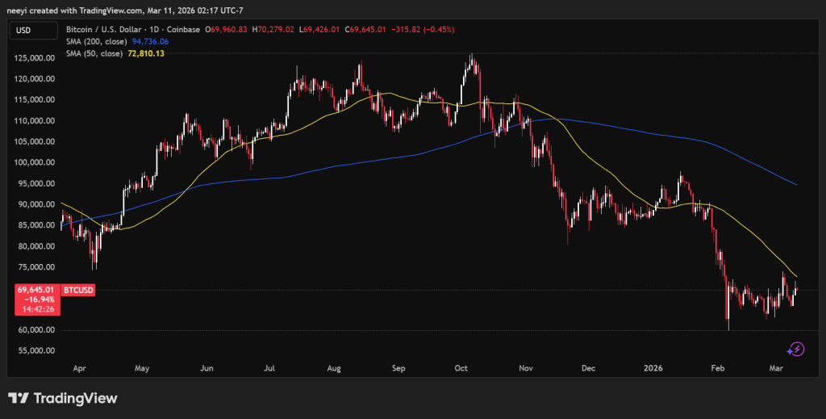The image size is (826, 419).
Task: Click the 125,000.00 price axis label
Action: pyautogui.click(x=34, y=58)
